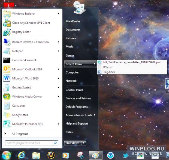169x160 pixels.
Task: Open Windows Media Center icon
Action: pos(7,96)
